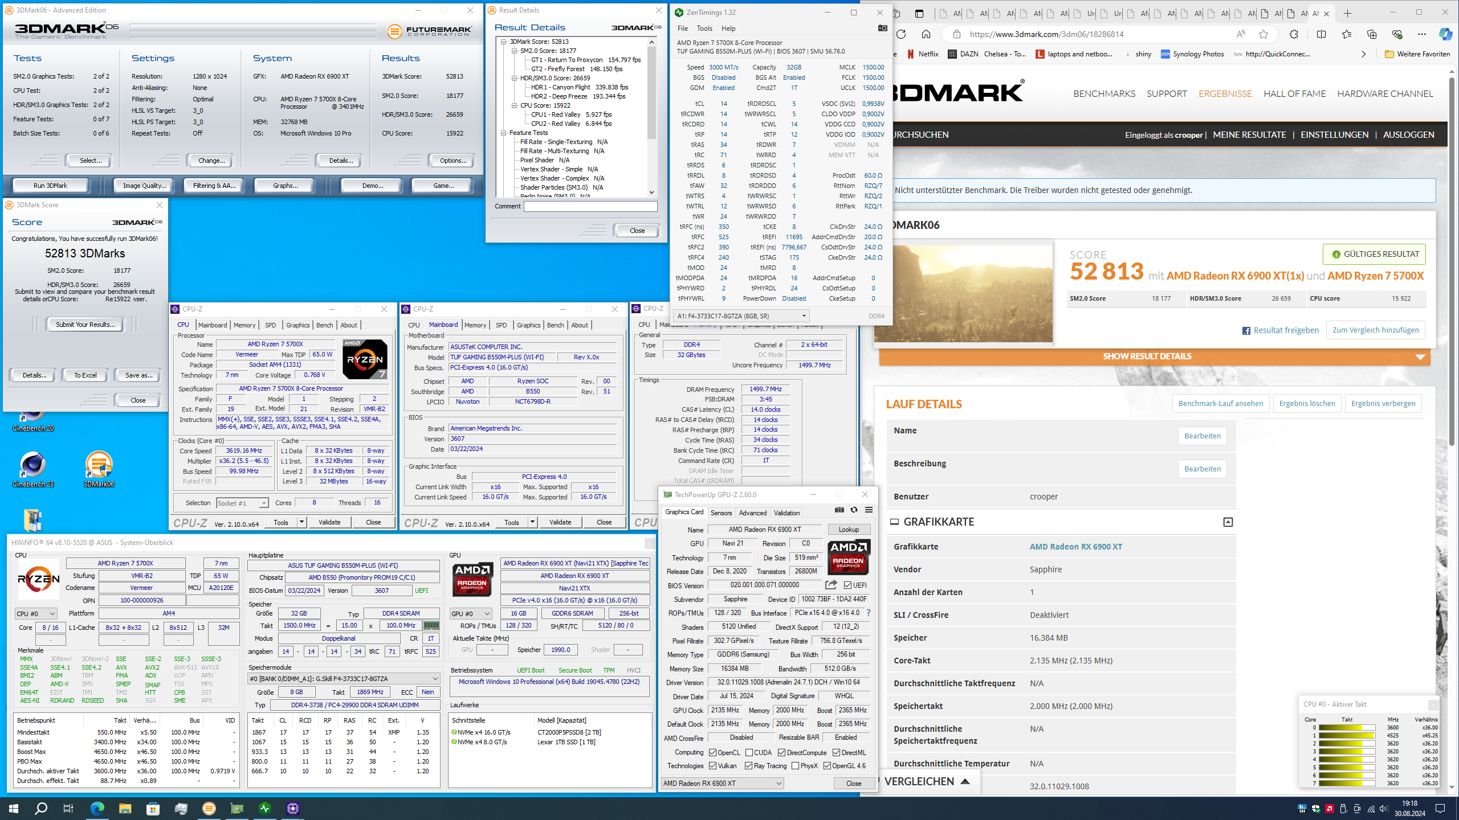Toggle CUDA checkbox in GPU-Z
The image size is (1459, 820).
(x=749, y=752)
